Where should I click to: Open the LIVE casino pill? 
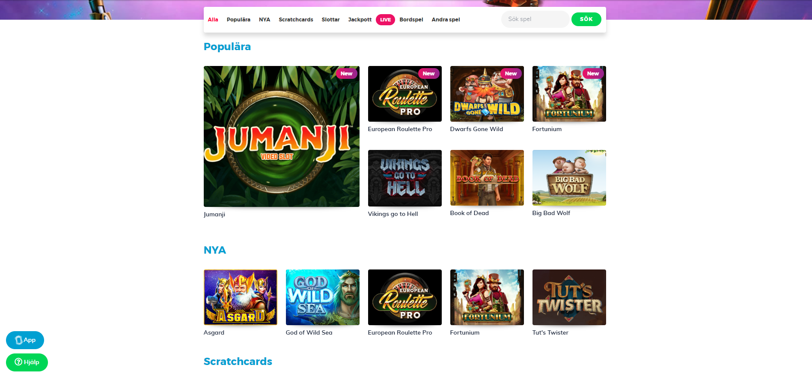coord(385,20)
